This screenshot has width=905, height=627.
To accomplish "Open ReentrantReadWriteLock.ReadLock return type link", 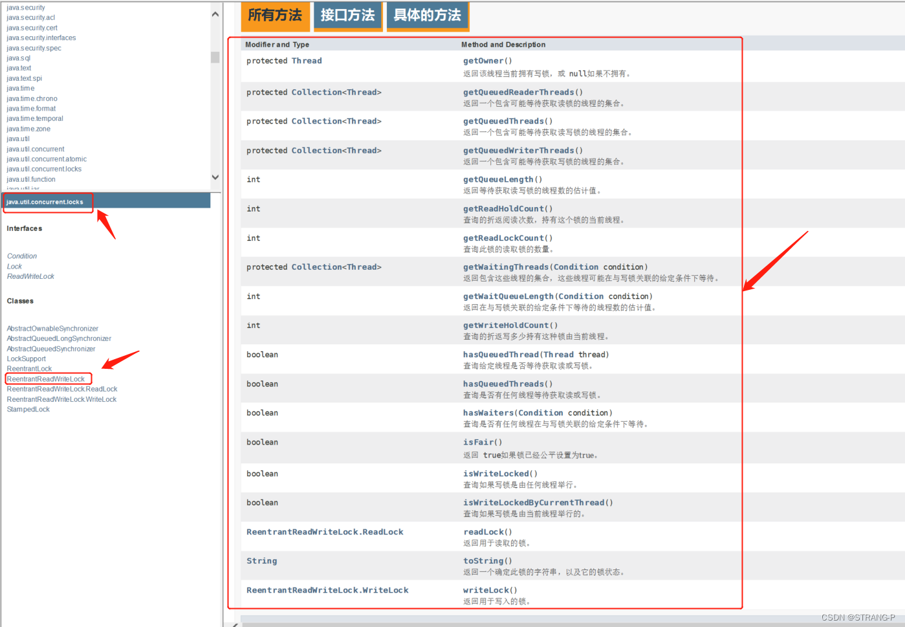I will tap(325, 533).
